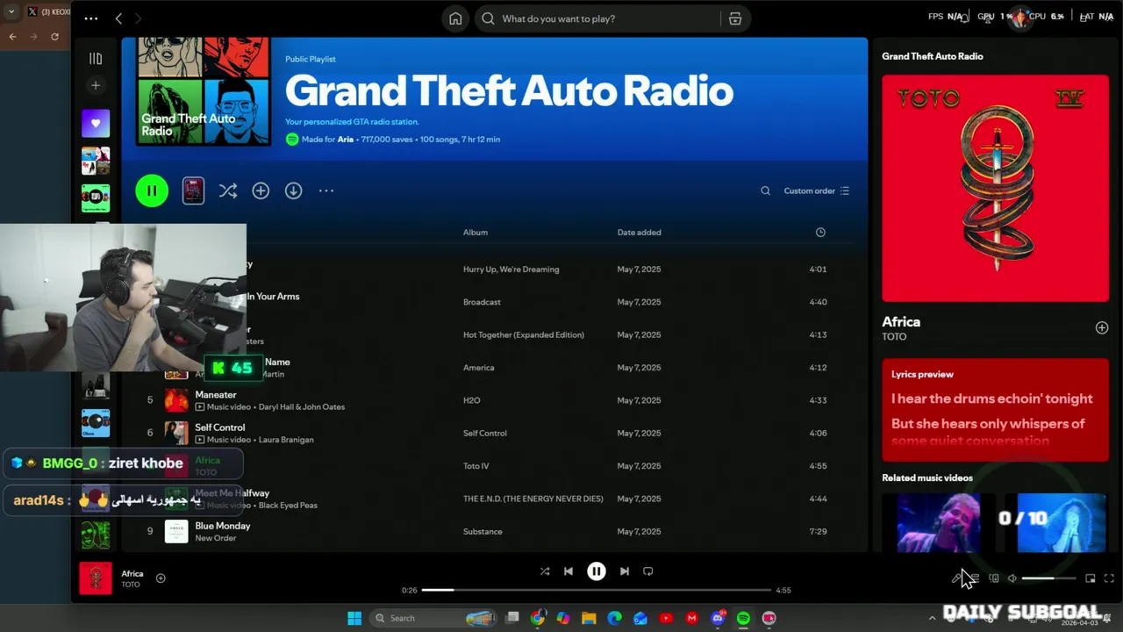Select the Maneater track title
The height and width of the screenshot is (632, 1123).
click(216, 395)
